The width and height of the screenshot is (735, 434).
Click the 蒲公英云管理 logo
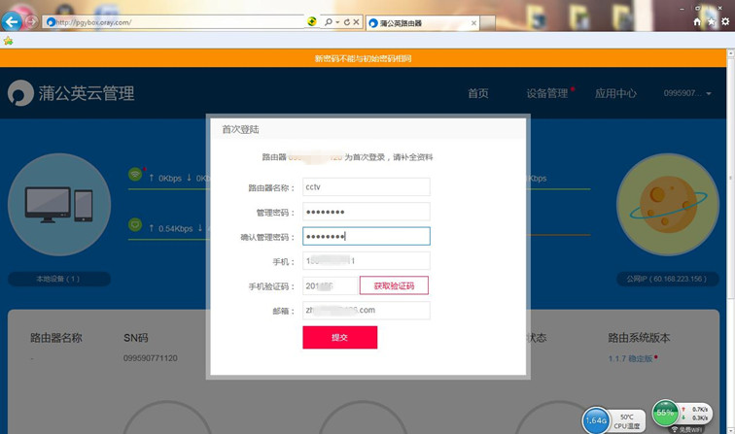click(x=71, y=94)
